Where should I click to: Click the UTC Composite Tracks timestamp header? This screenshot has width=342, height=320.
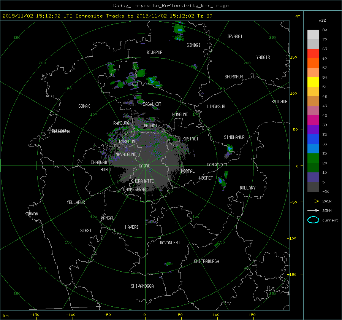pos(107,16)
